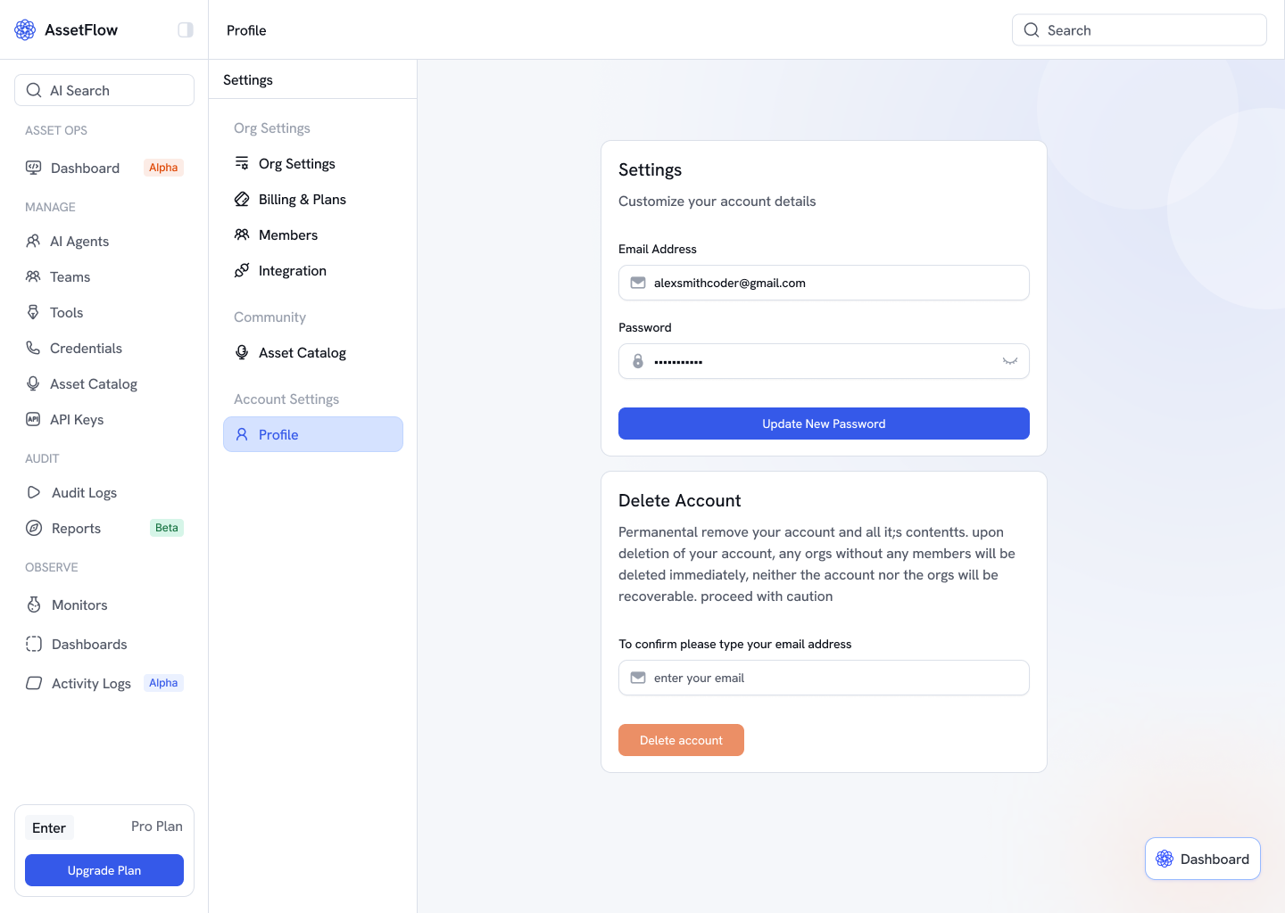Click the Pro Plan label
Image resolution: width=1285 pixels, height=913 pixels.
pos(157,827)
